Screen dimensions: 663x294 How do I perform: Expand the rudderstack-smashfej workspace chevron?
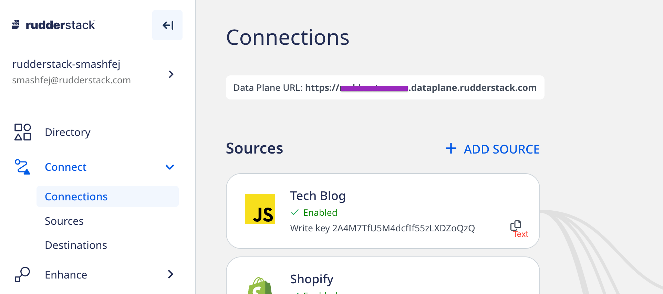pos(171,74)
